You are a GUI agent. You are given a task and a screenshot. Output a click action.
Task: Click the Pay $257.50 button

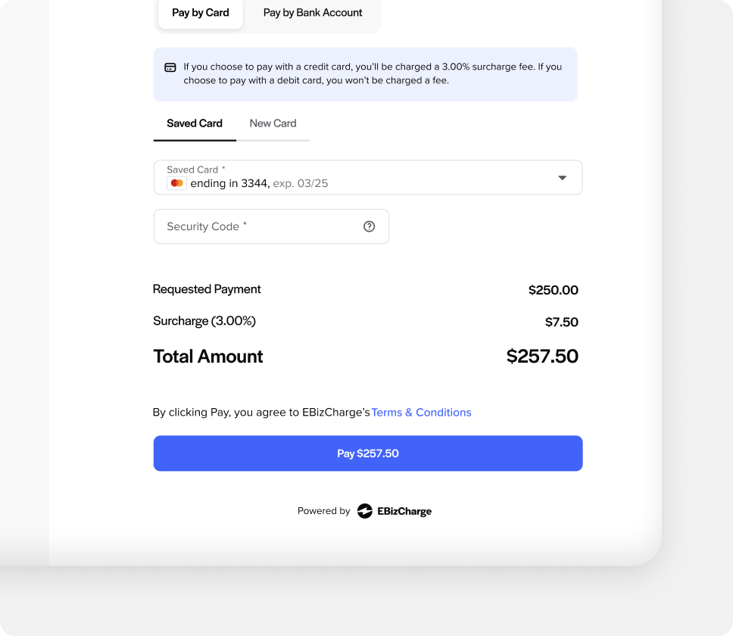[x=367, y=453]
